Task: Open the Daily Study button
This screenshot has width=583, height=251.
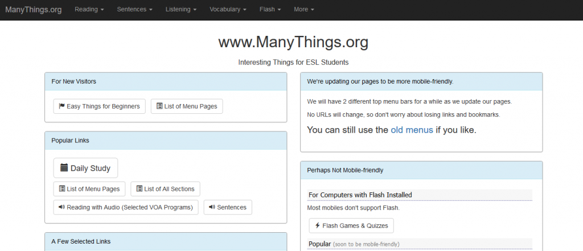Action: [x=85, y=168]
